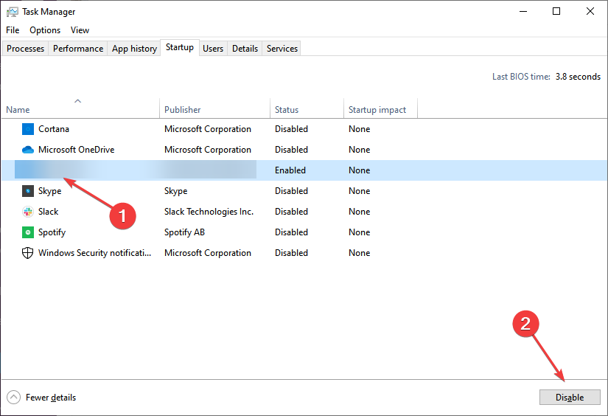Switch to the Performance tab
Image resolution: width=608 pixels, height=416 pixels.
(x=78, y=49)
